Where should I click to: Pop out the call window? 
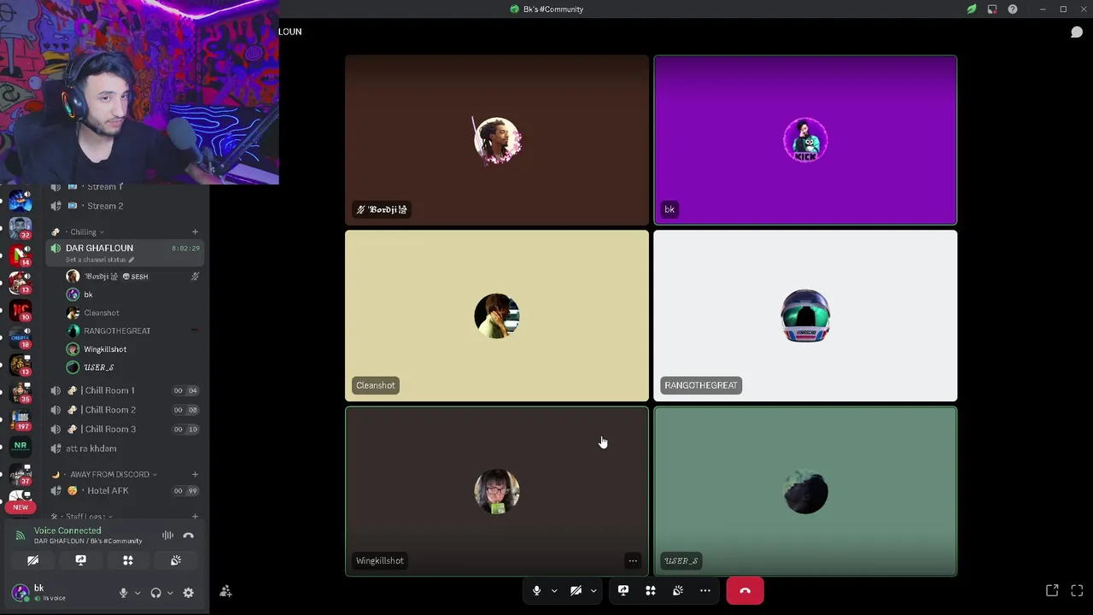pyautogui.click(x=1052, y=590)
